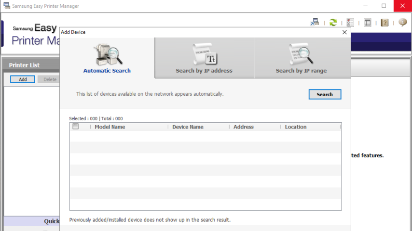
Task: Open the Help question mark icon
Action: click(385, 23)
